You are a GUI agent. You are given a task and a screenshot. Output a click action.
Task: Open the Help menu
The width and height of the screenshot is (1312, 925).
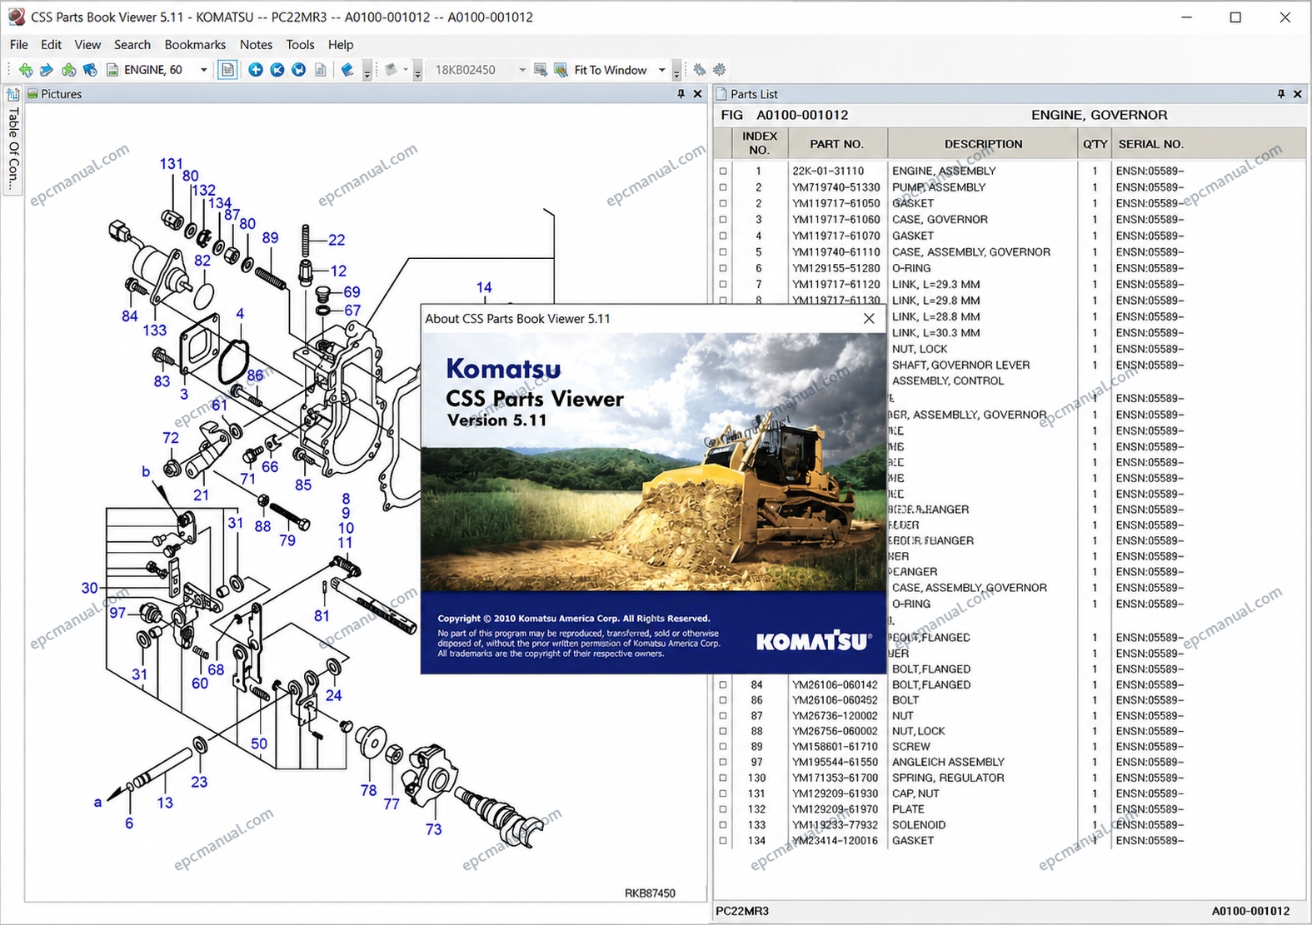[x=341, y=45]
